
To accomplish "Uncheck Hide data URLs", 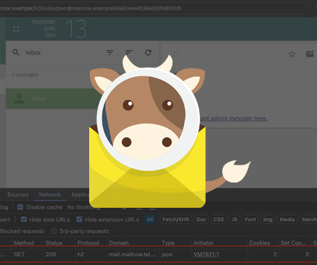I will (x=24, y=219).
